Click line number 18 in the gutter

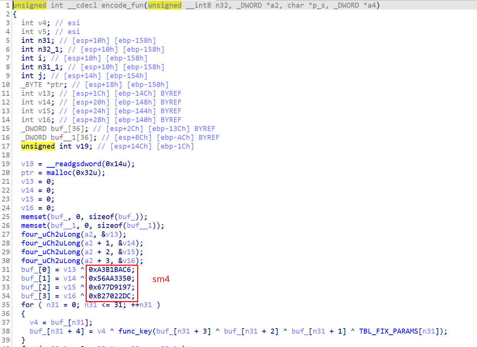[x=6, y=155]
